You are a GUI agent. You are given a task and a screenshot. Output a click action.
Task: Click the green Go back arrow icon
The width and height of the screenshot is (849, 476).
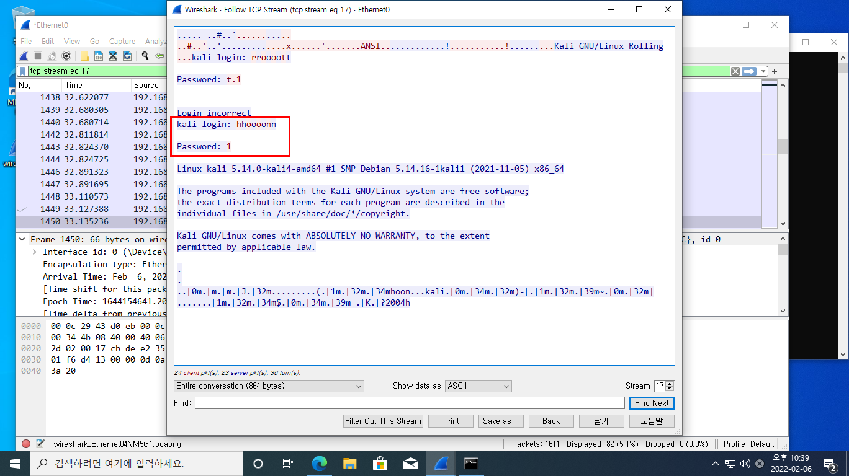(159, 56)
